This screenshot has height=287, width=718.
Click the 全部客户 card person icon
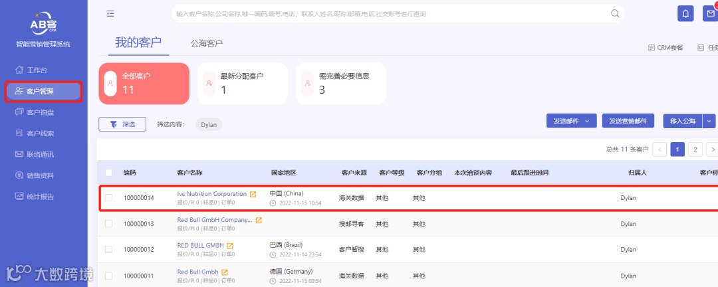pos(110,83)
